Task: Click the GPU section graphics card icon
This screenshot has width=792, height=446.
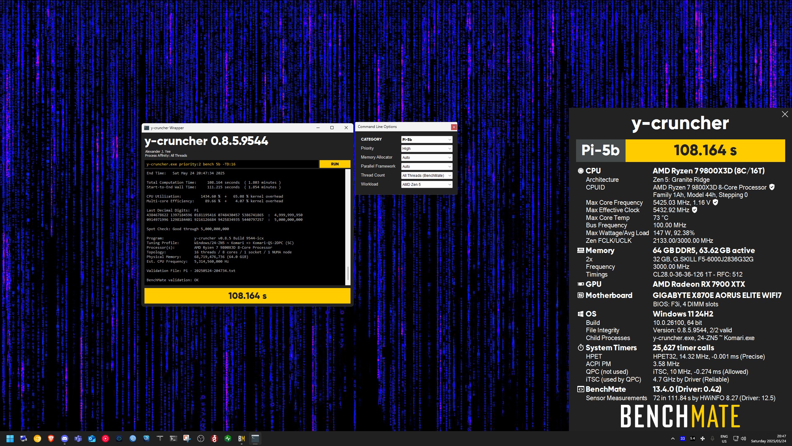Action: [580, 284]
